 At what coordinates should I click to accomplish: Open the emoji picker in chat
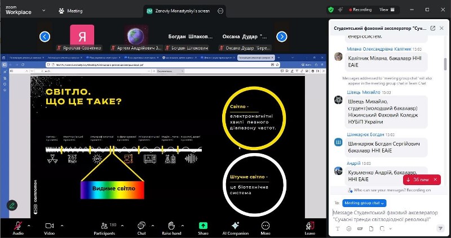pyautogui.click(x=348, y=229)
